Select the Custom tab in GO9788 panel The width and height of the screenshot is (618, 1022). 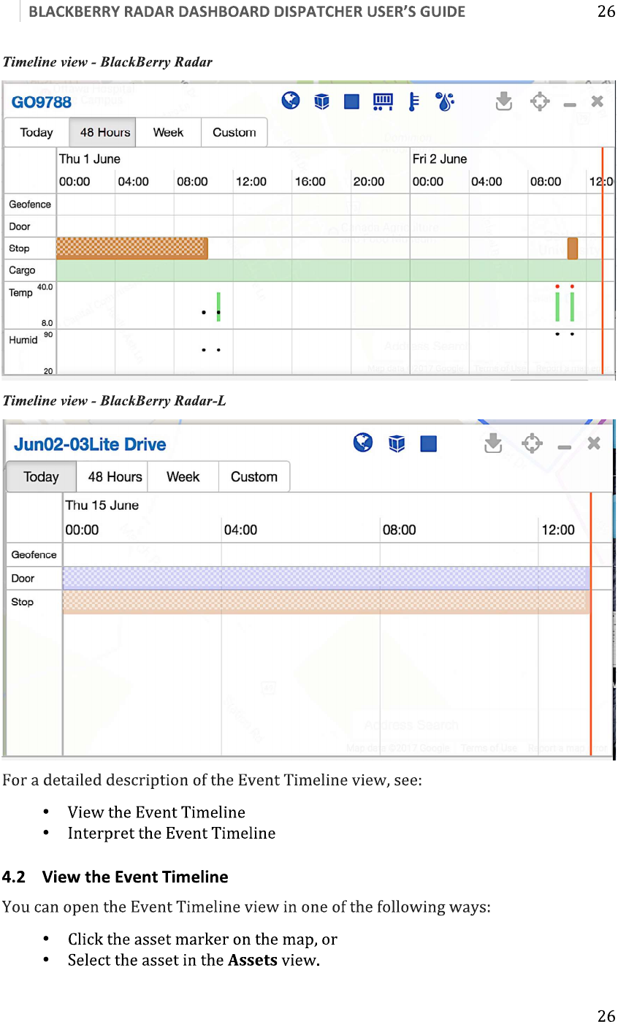click(x=234, y=132)
